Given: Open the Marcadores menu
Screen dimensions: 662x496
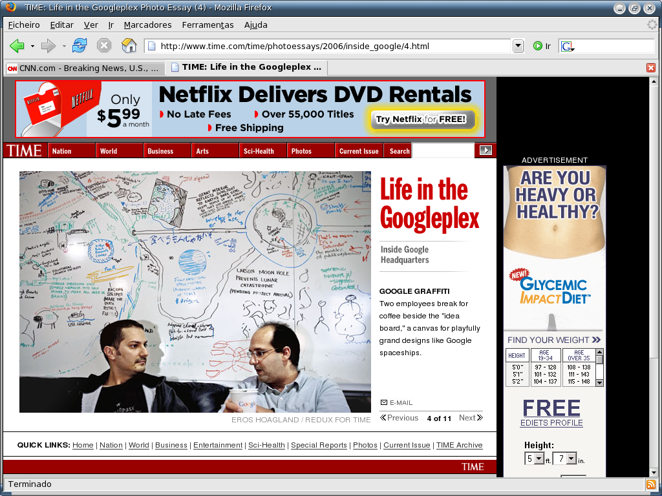Looking at the screenshot, I should tap(148, 25).
